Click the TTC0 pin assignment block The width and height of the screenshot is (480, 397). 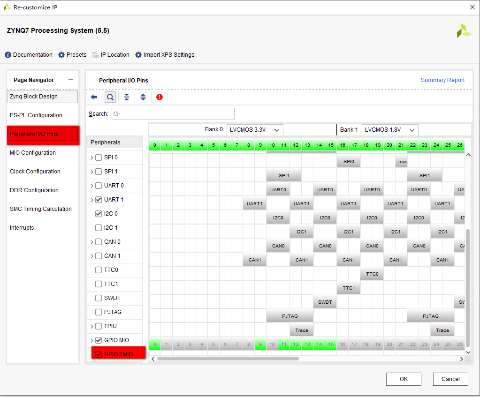click(x=372, y=274)
